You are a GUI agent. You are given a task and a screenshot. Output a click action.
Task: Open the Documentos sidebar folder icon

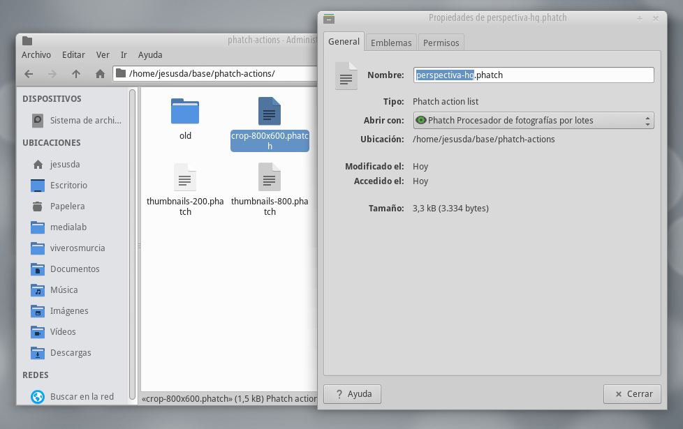[x=36, y=269]
